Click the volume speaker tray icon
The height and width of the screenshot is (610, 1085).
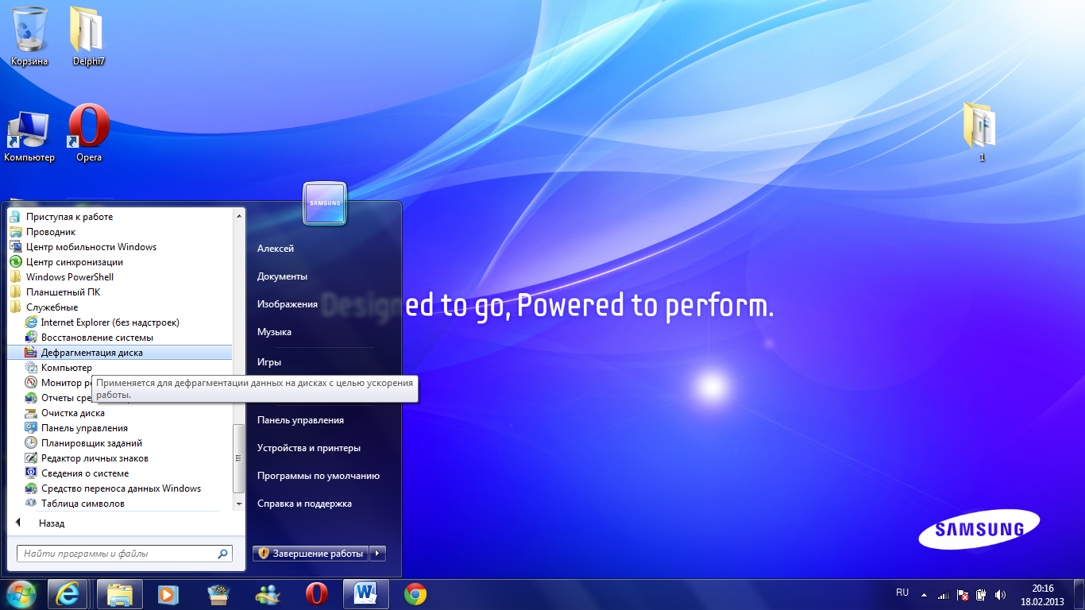pyautogui.click(x=1000, y=594)
